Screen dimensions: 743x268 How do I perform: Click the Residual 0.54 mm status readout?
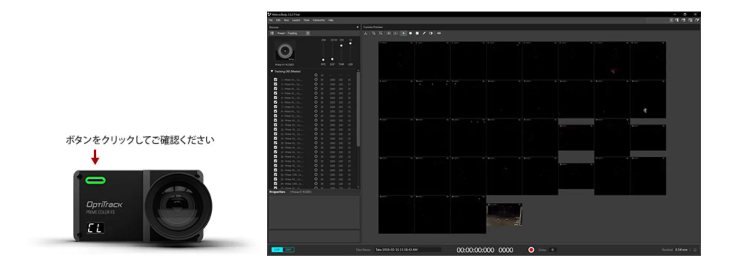[x=675, y=250]
